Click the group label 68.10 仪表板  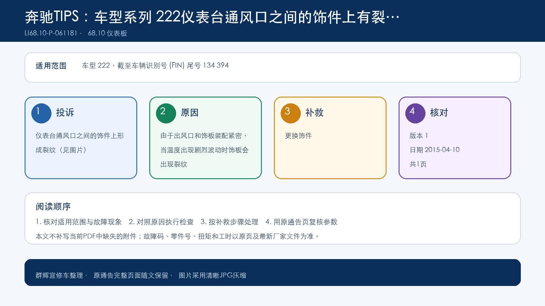tap(107, 33)
